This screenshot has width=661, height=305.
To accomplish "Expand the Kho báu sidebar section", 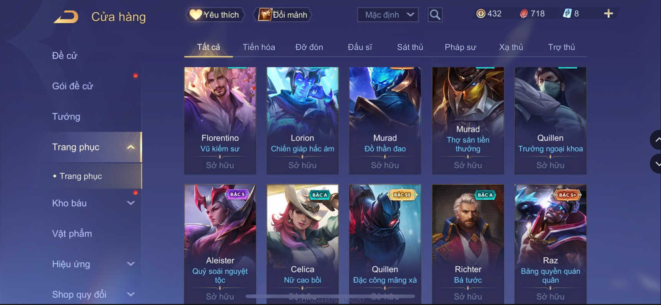I will point(131,203).
